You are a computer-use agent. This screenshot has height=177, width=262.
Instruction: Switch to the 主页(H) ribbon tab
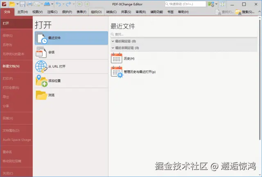23,12
